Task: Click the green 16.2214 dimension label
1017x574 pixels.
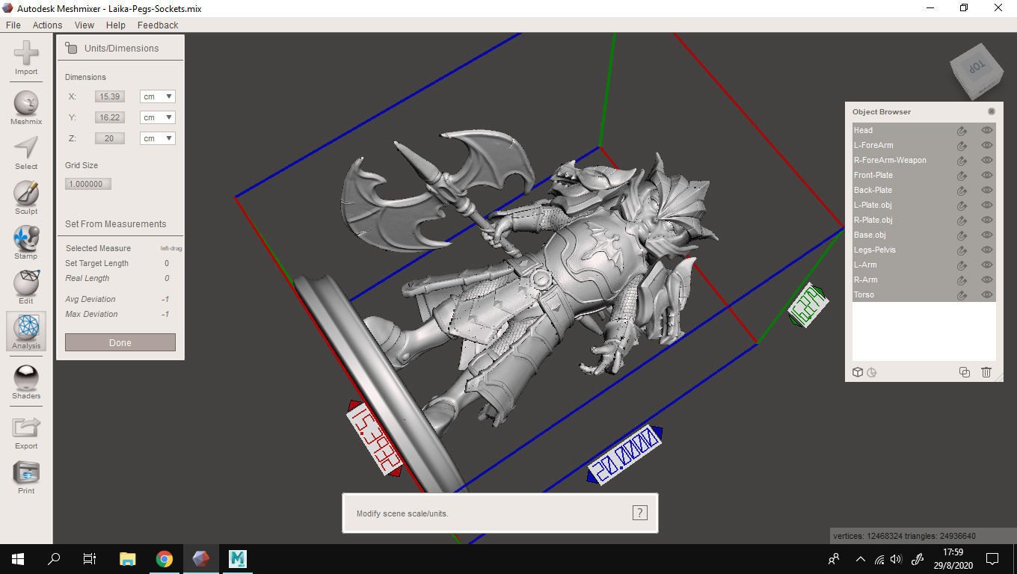Action: tap(809, 305)
